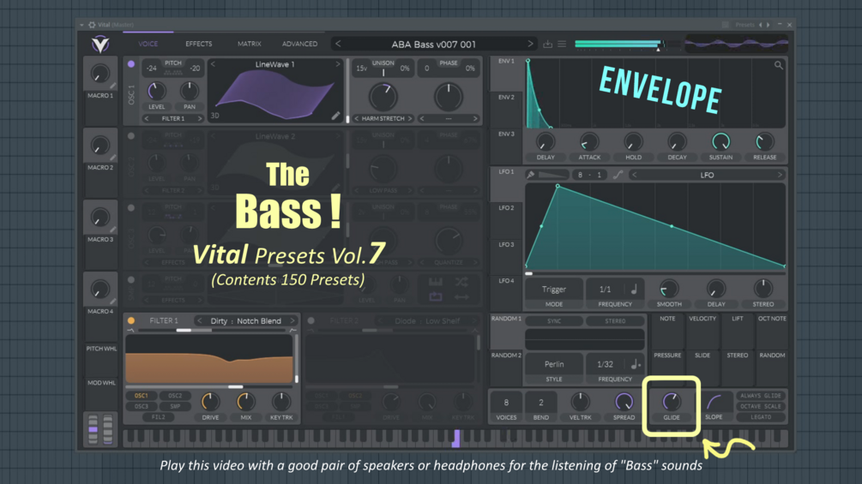Viewport: 862px width, 484px height.
Task: Route OSC1 into Filter 1
Action: click(142, 396)
